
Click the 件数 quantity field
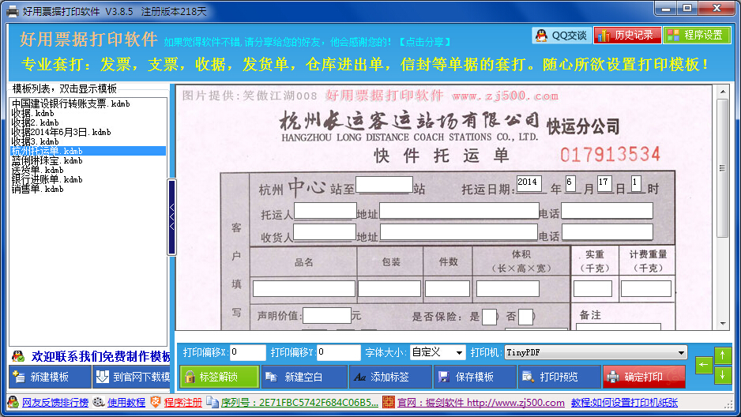coord(448,288)
